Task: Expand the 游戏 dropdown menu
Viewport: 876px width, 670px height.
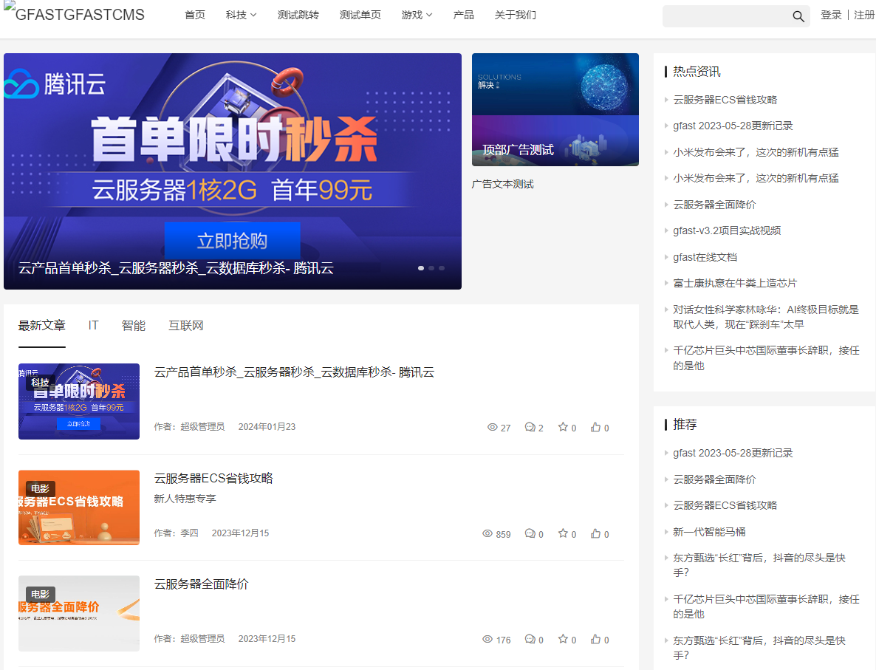Action: click(x=417, y=15)
